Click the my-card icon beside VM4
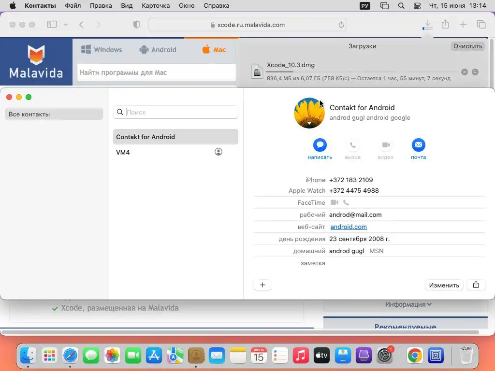 (x=218, y=152)
